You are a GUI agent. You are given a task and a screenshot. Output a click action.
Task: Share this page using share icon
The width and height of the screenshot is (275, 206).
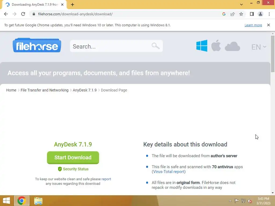pyautogui.click(x=233, y=14)
